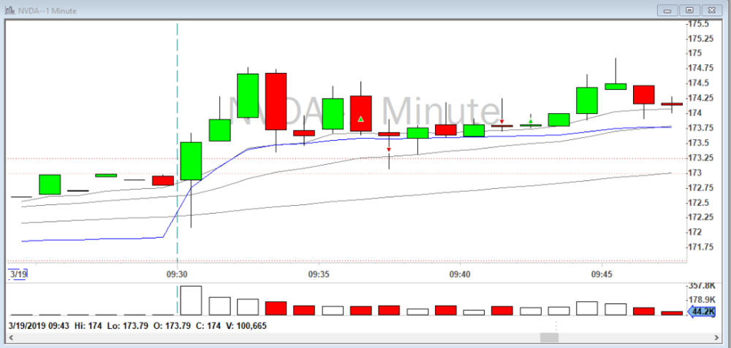The width and height of the screenshot is (731, 348).
Task: Click the horizontal scrollbar thumb
Action: pos(548,338)
